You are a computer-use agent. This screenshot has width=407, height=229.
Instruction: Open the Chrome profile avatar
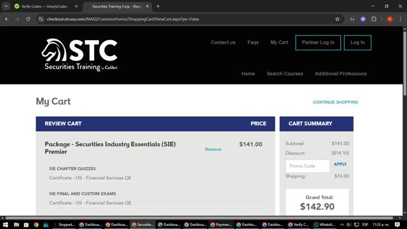tap(390, 19)
